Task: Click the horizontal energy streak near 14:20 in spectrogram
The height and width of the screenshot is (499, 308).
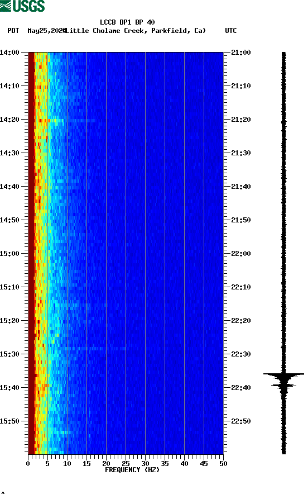Action: click(68, 121)
